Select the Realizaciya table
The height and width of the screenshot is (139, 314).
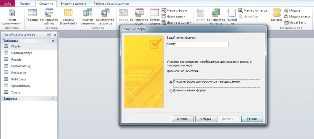pyautogui.click(x=29, y=73)
